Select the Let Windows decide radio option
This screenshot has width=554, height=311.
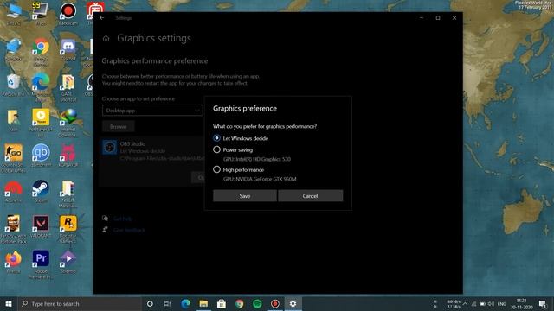pyautogui.click(x=216, y=138)
